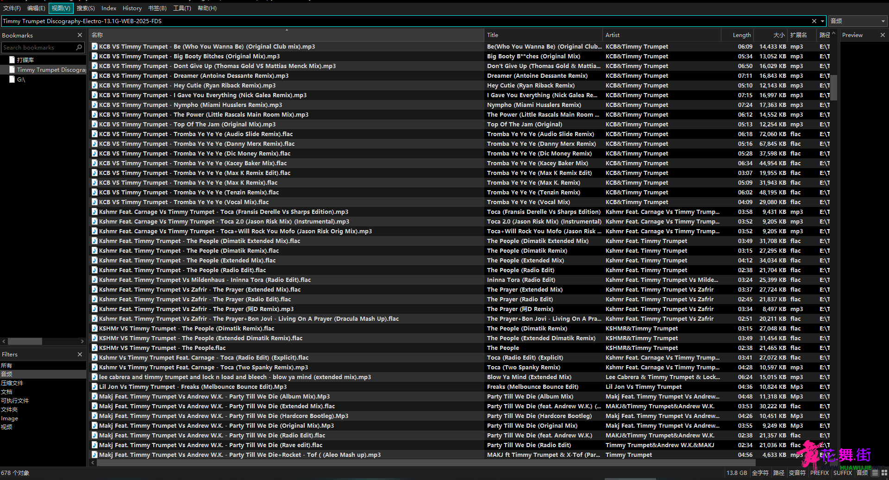
Task: Click the icon for 'Ininna Tora (Radio Edit).flac'
Action: [x=94, y=280]
